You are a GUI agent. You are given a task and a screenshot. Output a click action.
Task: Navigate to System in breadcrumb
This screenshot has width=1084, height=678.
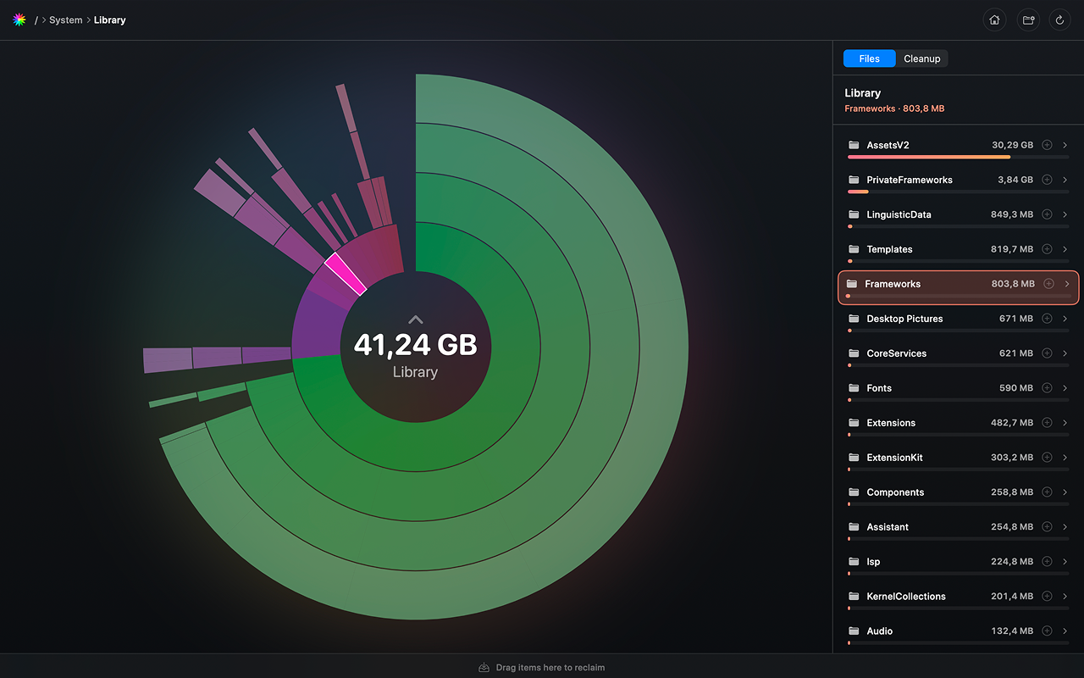[x=66, y=20]
